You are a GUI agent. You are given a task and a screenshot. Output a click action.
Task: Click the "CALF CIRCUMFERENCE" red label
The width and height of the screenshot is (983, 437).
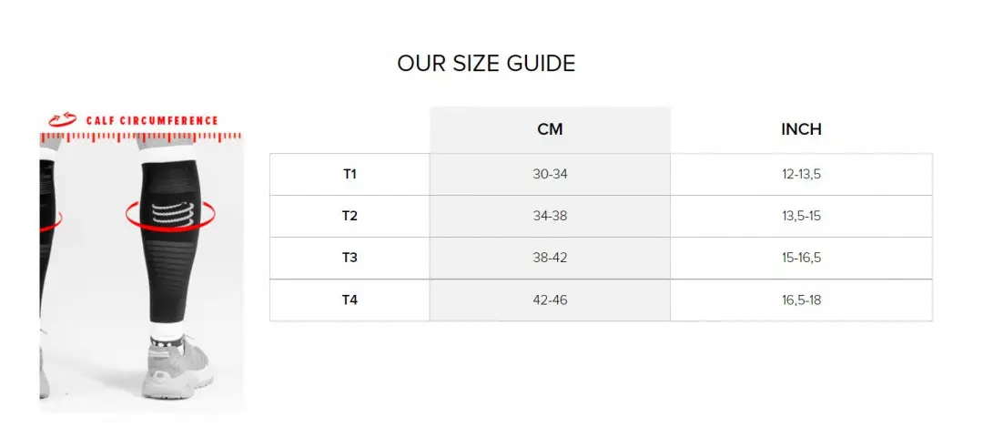pos(152,120)
